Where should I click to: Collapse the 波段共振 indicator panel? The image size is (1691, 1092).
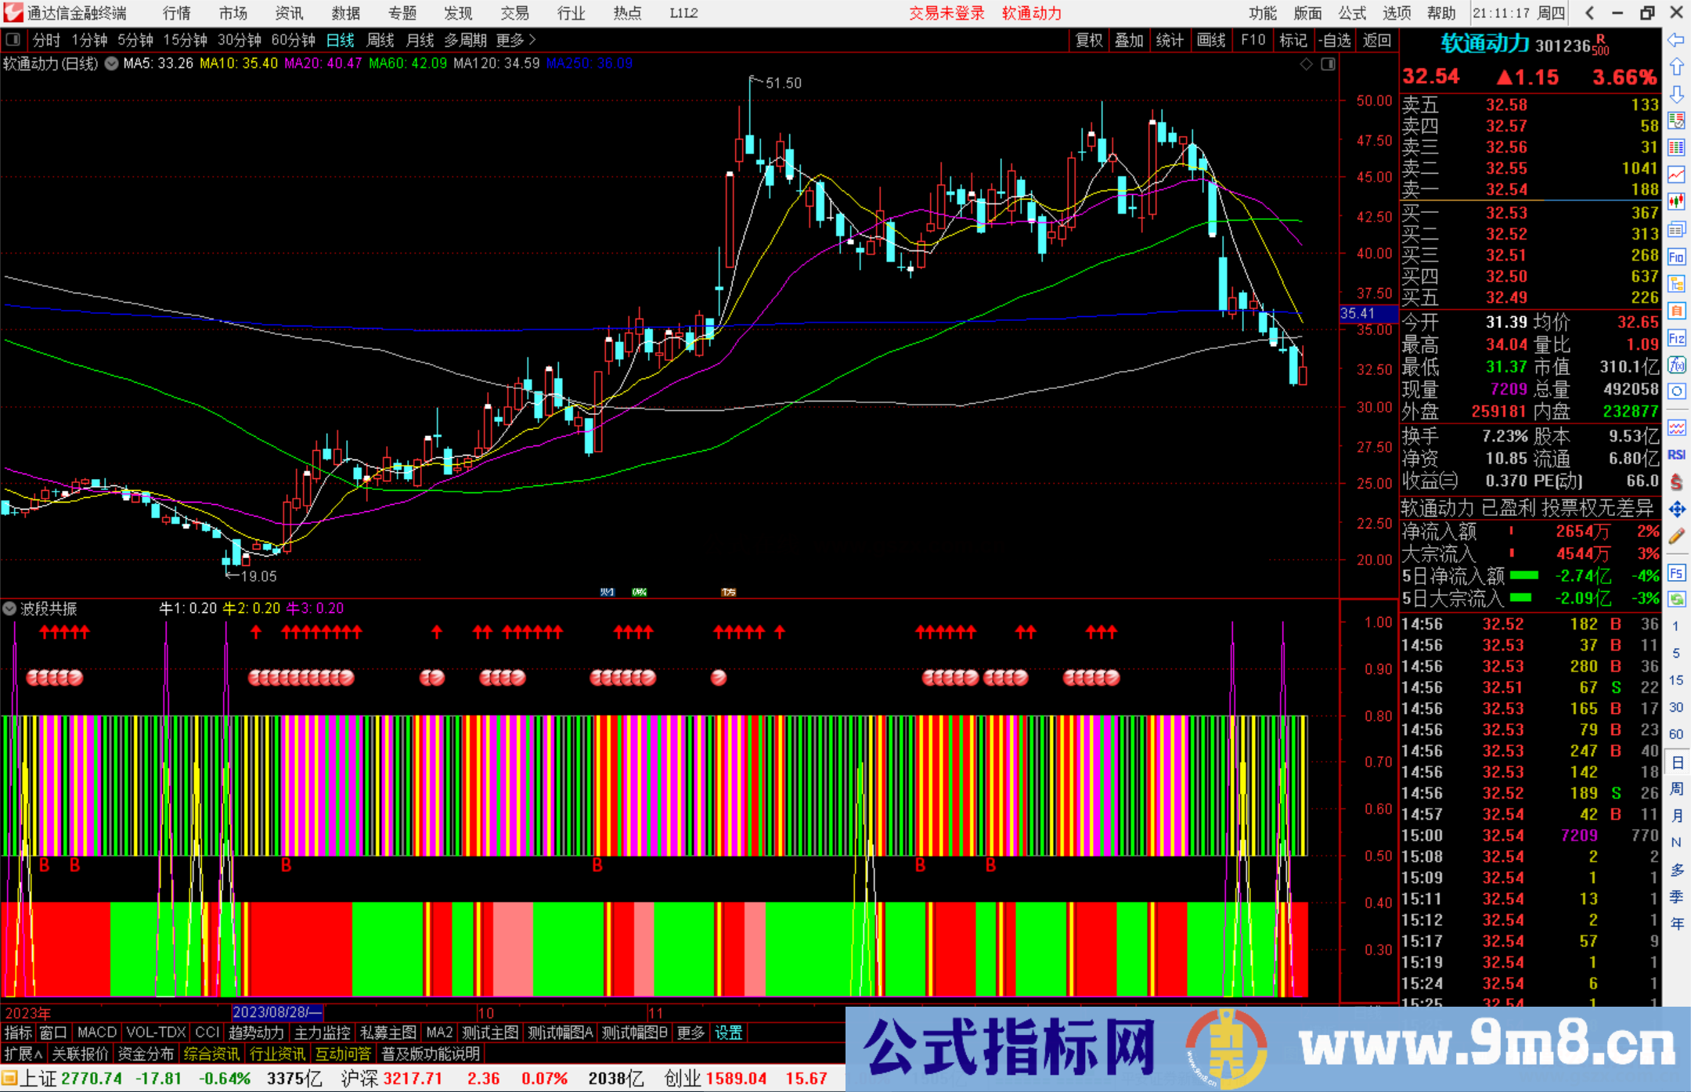(x=9, y=608)
